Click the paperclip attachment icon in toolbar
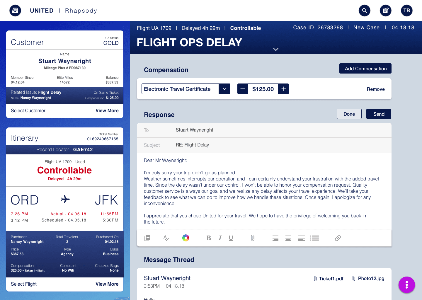This screenshot has width=422, height=300. point(253,238)
